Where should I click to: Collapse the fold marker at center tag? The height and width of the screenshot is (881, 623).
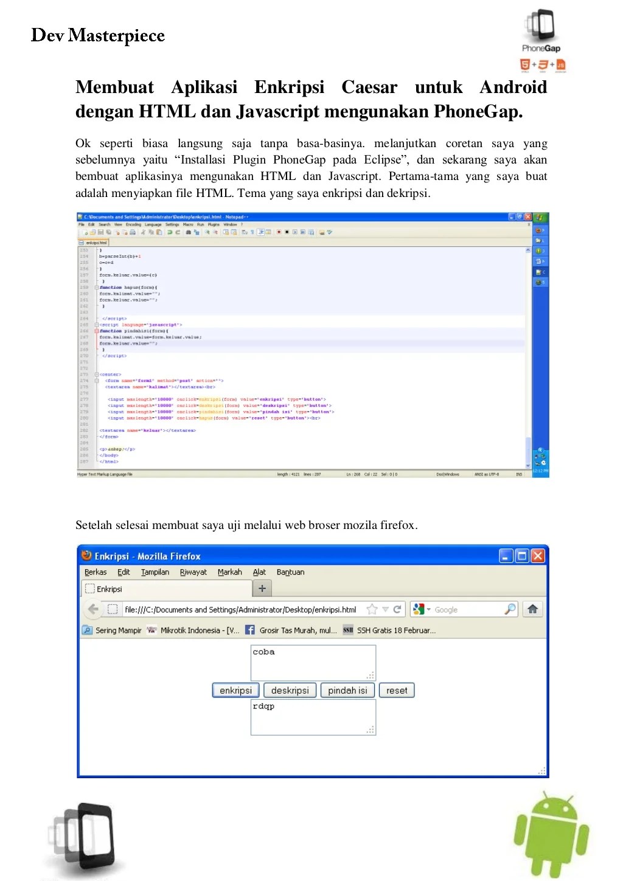(x=96, y=375)
